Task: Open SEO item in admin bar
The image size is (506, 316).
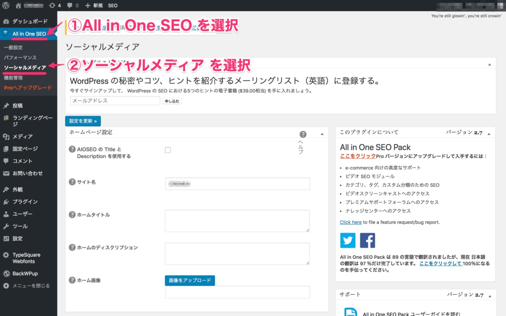Action: coord(113,5)
